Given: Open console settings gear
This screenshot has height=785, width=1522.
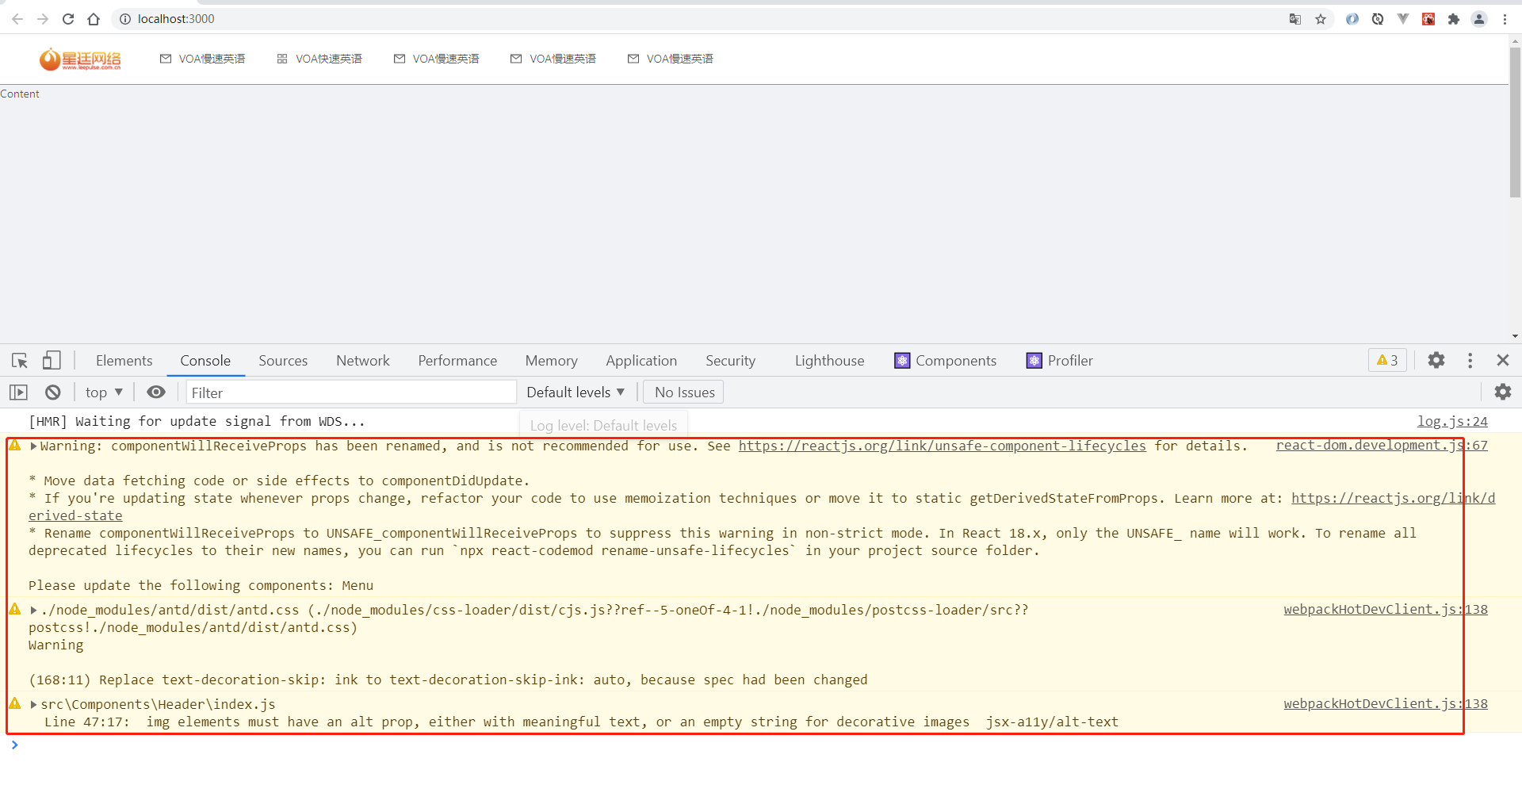Looking at the screenshot, I should [x=1502, y=392].
